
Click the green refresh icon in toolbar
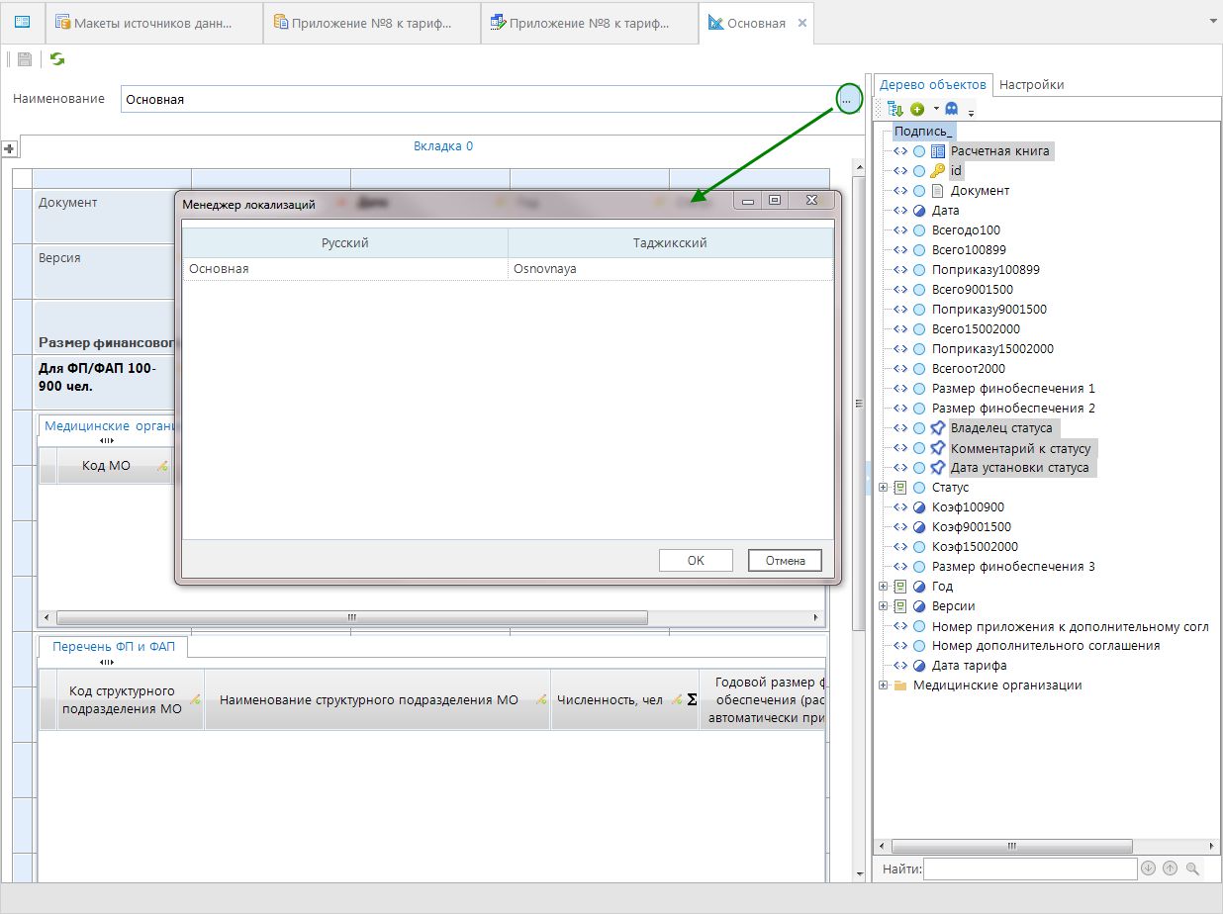pos(57,59)
